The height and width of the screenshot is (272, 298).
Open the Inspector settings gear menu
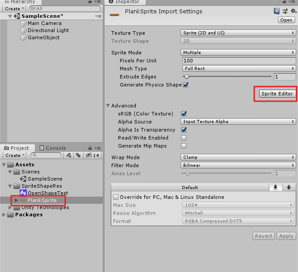293,11
